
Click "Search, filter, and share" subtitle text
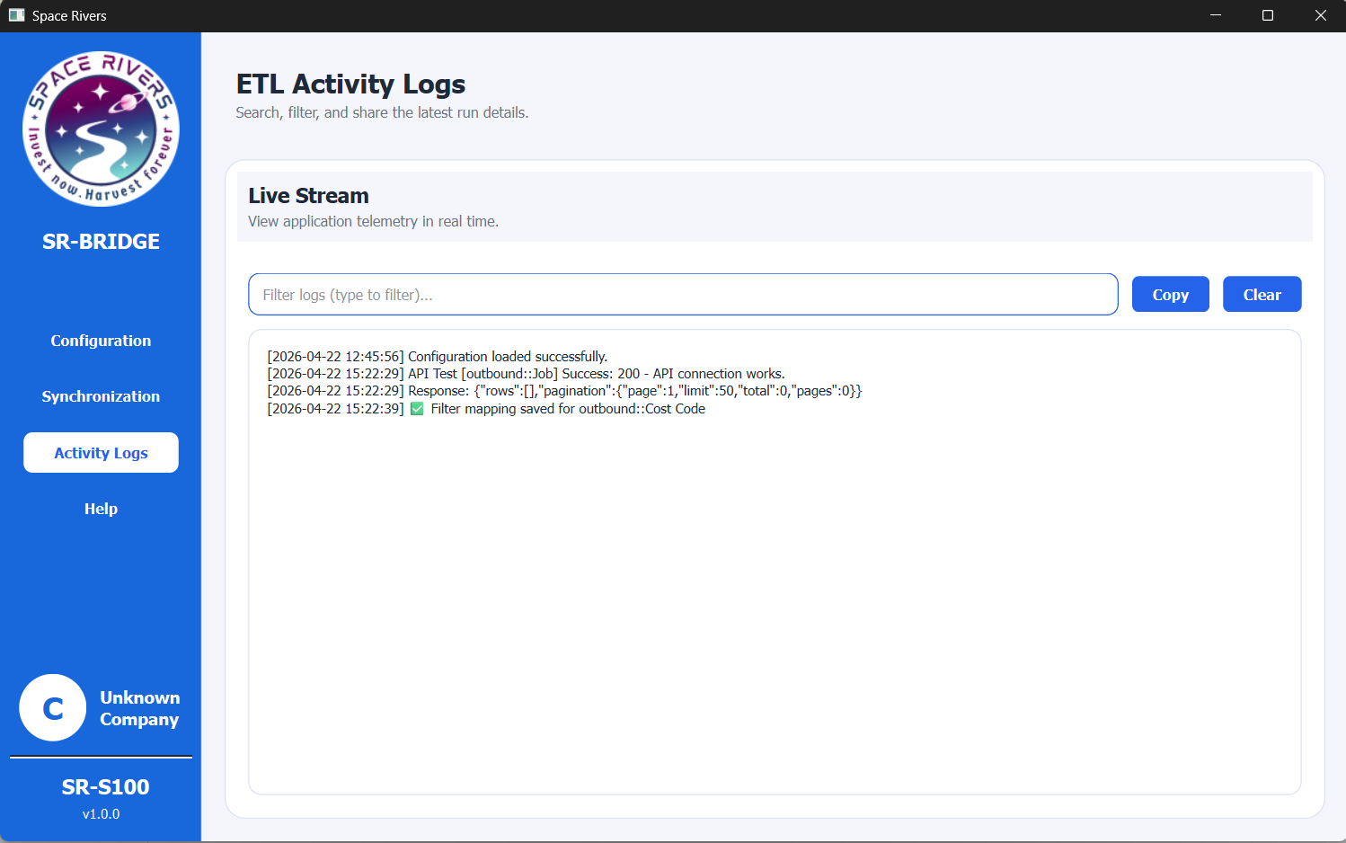point(382,112)
